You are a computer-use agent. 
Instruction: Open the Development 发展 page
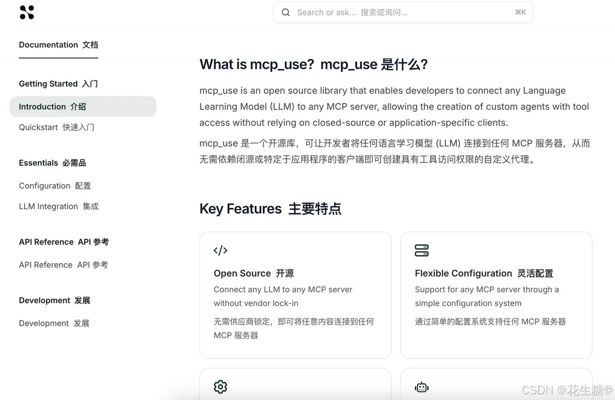[54, 323]
